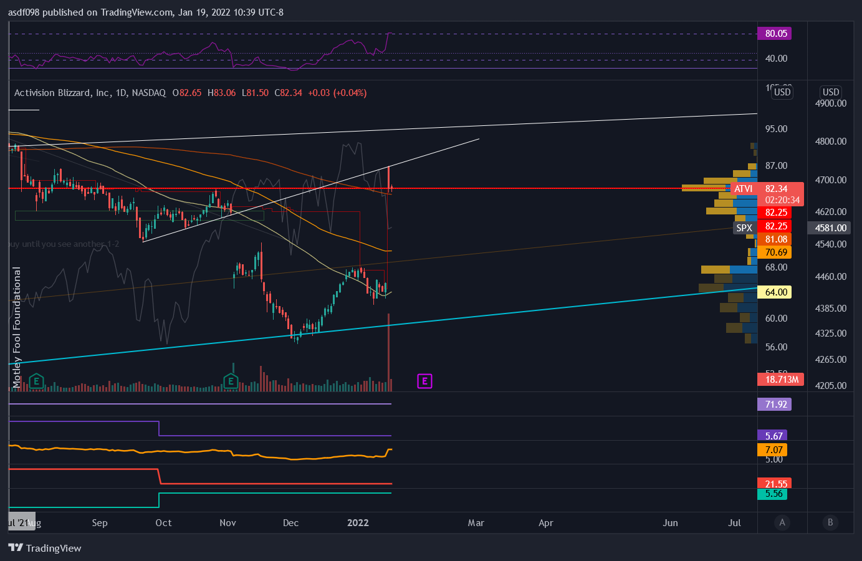Click the Jun label on the time axis
Screen dimensions: 862x561
coord(671,522)
